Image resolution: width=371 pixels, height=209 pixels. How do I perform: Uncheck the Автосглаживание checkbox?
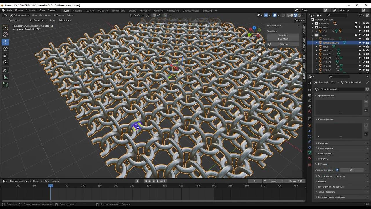click(337, 170)
